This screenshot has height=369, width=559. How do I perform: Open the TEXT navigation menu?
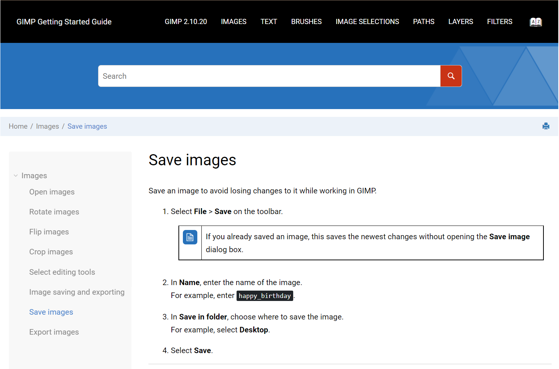269,22
